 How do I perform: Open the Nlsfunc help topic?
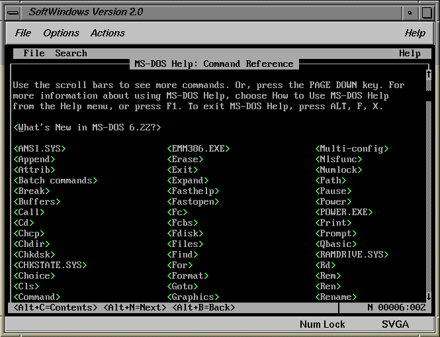[x=339, y=160]
